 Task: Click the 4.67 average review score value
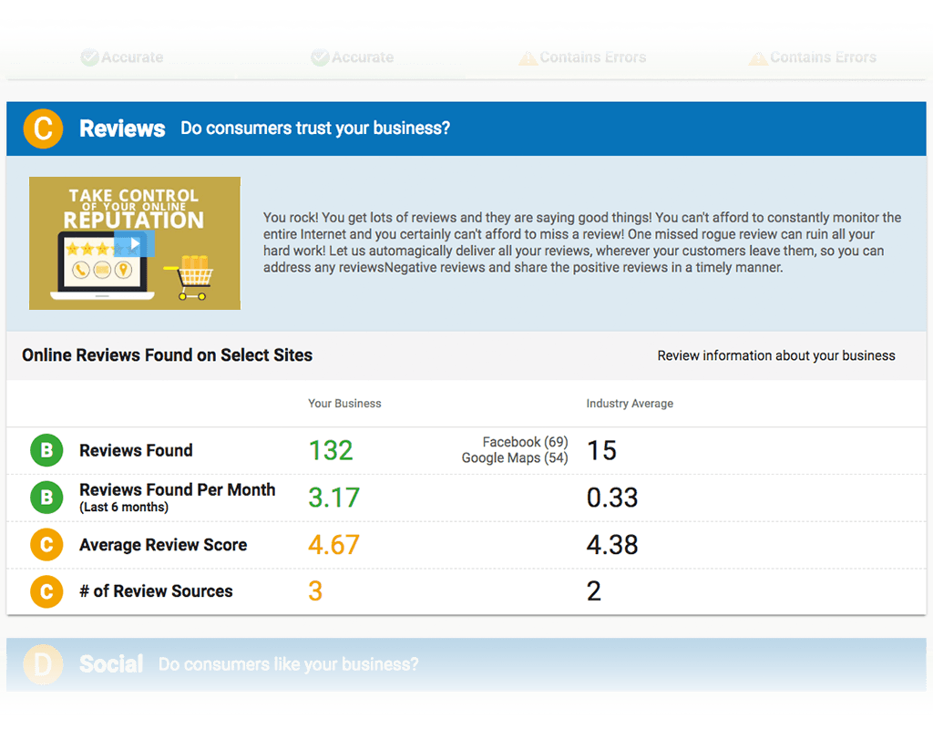coord(333,545)
